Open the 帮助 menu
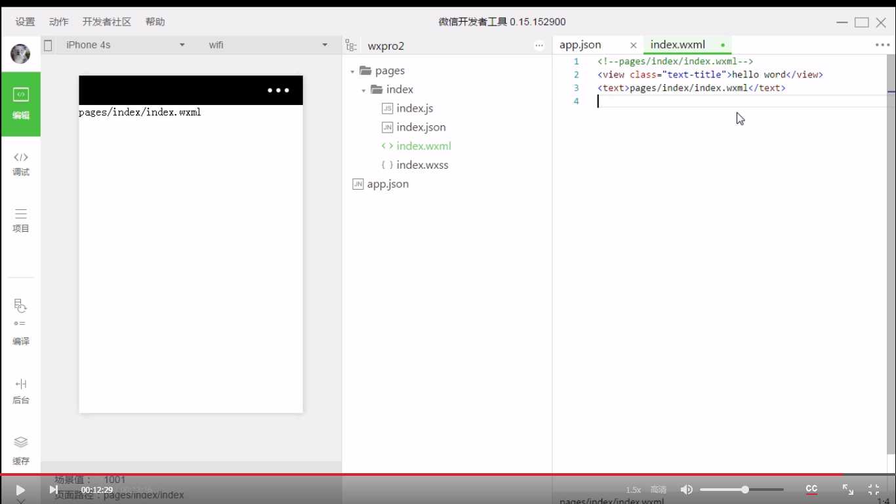The image size is (896, 504). (155, 22)
